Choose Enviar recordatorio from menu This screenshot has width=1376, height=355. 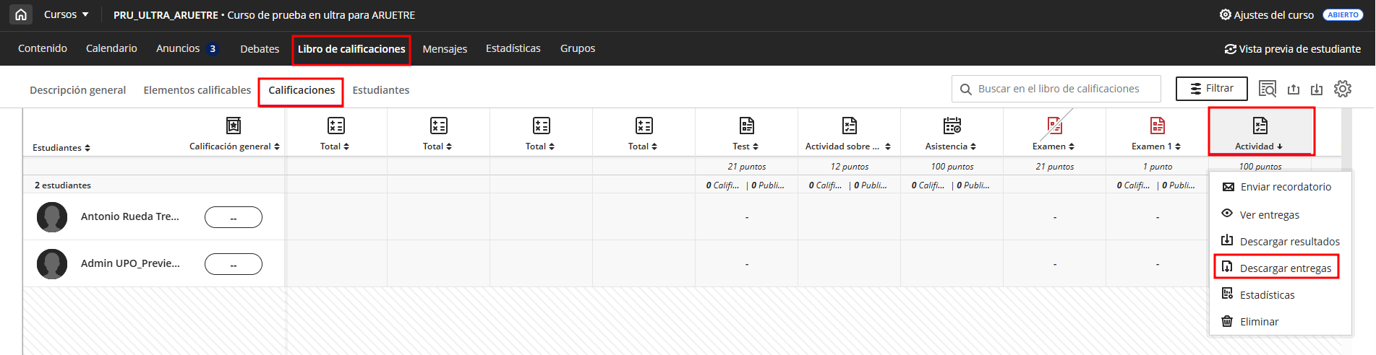pos(1285,187)
